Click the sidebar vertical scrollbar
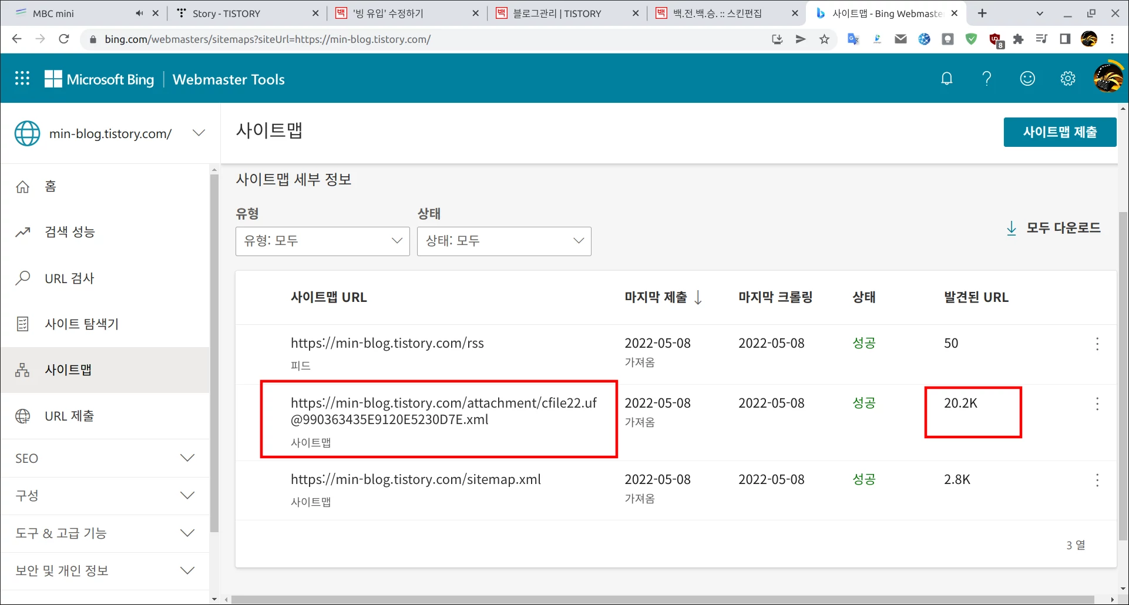This screenshot has height=605, width=1129. tap(214, 352)
